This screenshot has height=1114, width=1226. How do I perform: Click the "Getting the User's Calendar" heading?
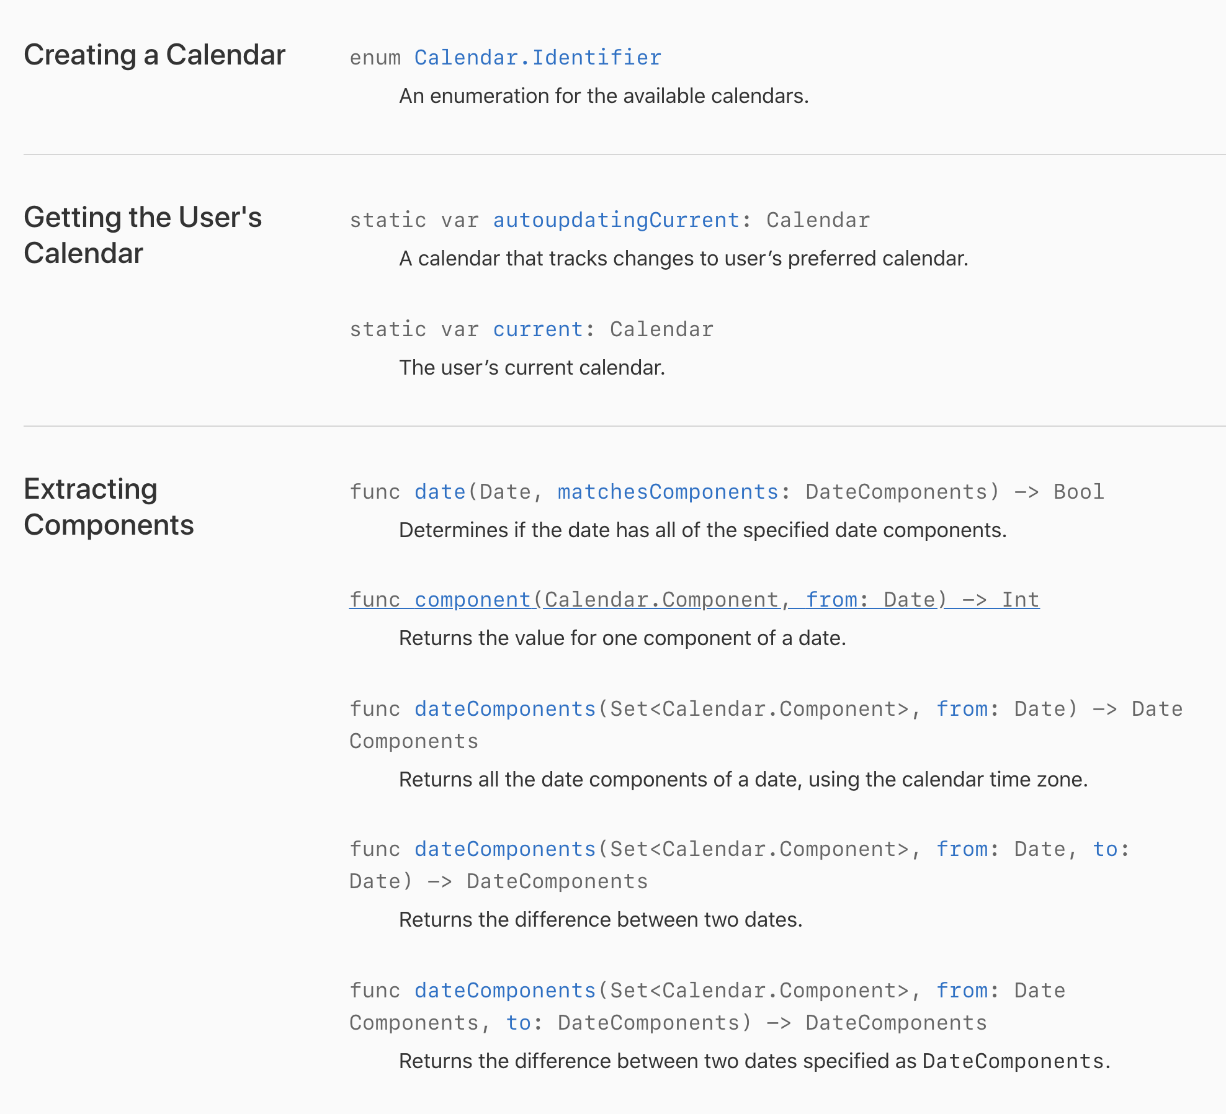[143, 235]
